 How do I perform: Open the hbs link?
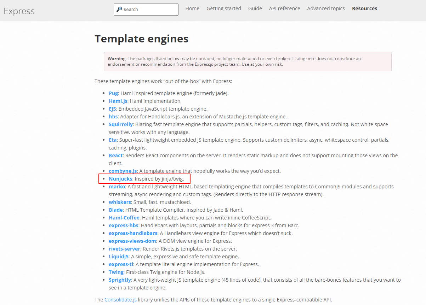coord(113,117)
